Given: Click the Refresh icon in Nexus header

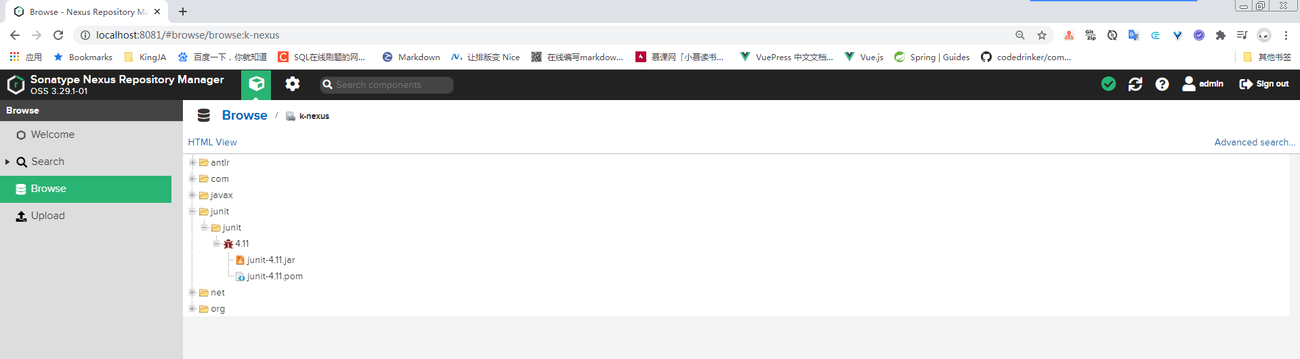Looking at the screenshot, I should [1135, 84].
